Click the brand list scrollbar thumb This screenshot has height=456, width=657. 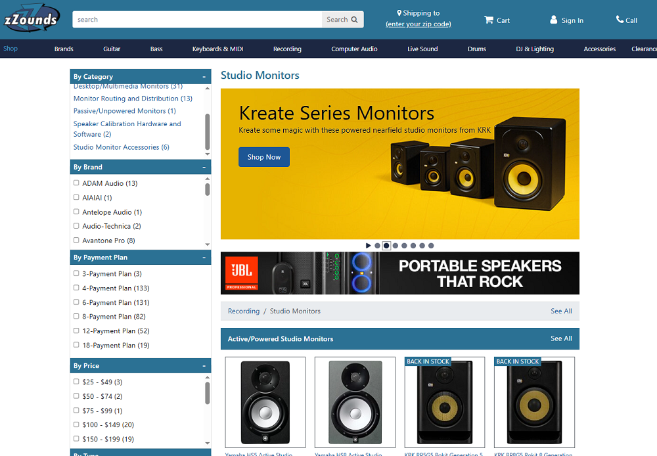(x=208, y=189)
